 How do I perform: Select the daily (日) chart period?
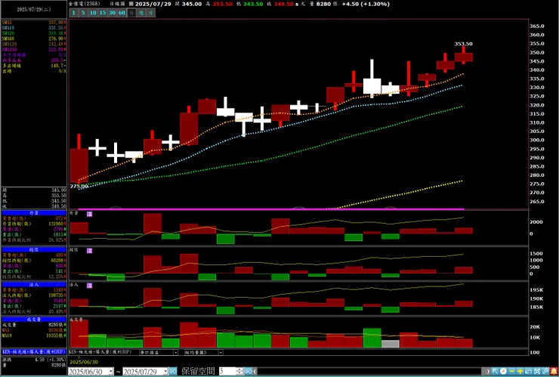click(x=131, y=13)
